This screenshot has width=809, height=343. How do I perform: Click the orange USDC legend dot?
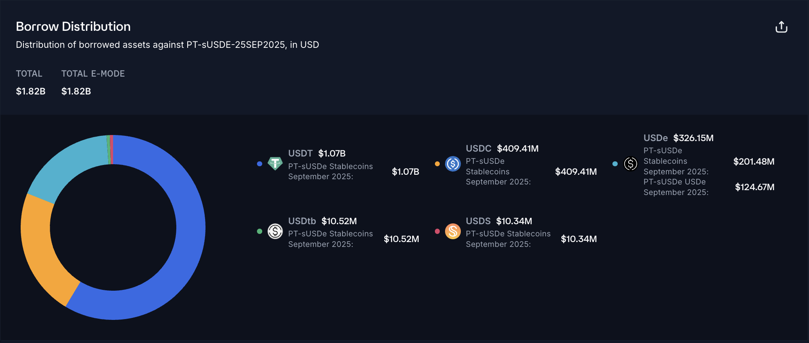click(x=437, y=164)
